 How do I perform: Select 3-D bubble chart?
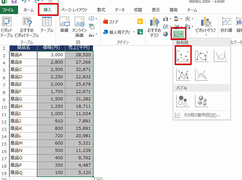pos(202,101)
